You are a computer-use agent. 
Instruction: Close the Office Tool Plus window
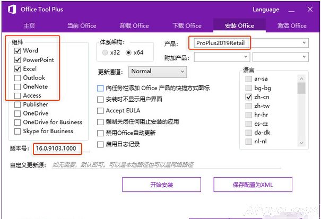310,10
